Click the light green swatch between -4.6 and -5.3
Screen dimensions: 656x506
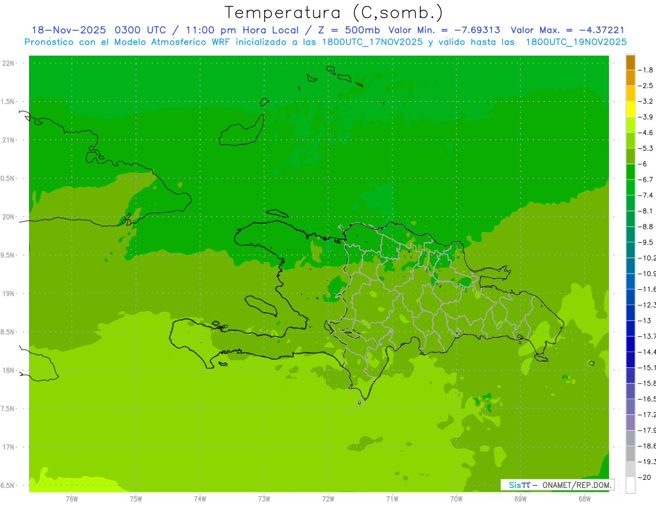point(630,140)
